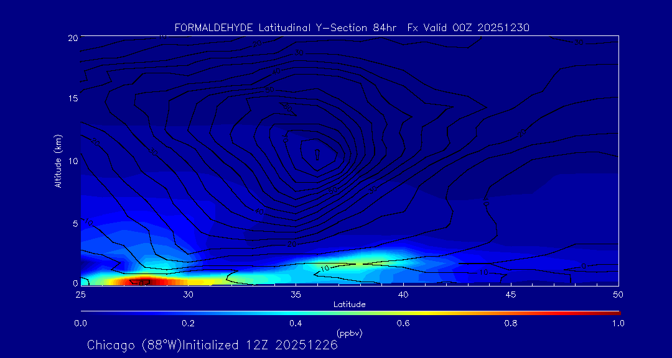
Task: Click the 'Latitude' x-axis label
Action: (x=349, y=305)
